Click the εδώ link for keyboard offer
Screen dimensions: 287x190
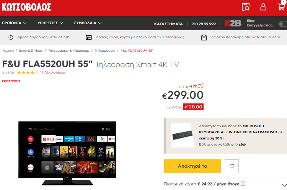coord(242,144)
